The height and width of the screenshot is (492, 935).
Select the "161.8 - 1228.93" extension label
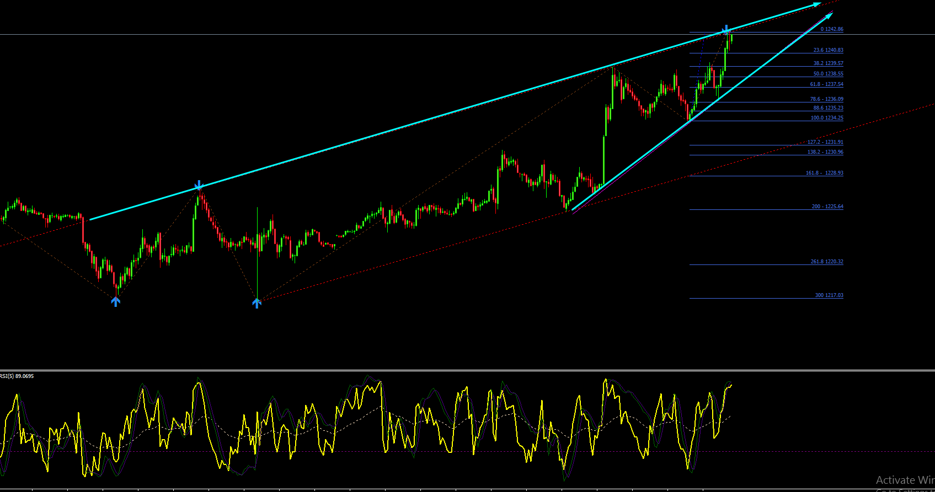[x=825, y=173]
